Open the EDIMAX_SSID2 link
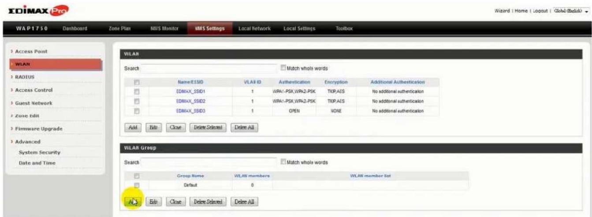This screenshot has width=592, height=217. coord(191,101)
